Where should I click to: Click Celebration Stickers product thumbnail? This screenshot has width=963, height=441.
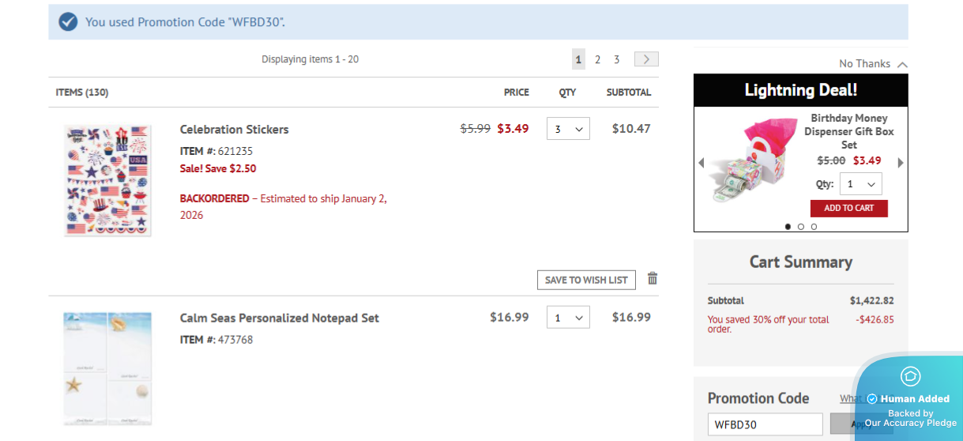click(x=107, y=180)
